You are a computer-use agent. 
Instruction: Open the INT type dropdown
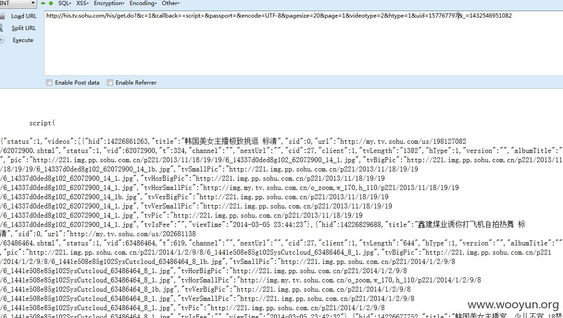coord(18,3)
